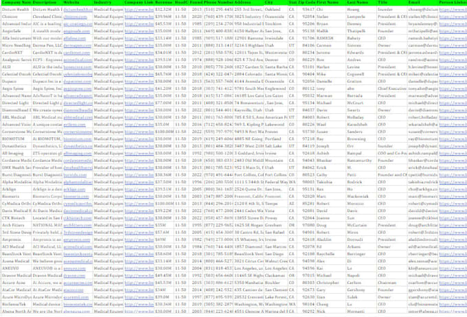The width and height of the screenshot is (467, 317).
Task: Click the last name Sanders cell
Action: coord(361,132)
